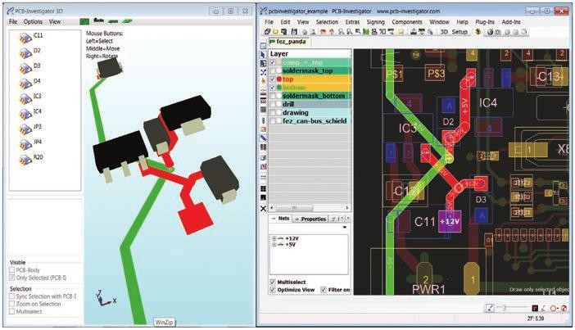Click the green flat side-view icon in 3D toolbar
The height and width of the screenshot is (330, 575).
pos(113,21)
